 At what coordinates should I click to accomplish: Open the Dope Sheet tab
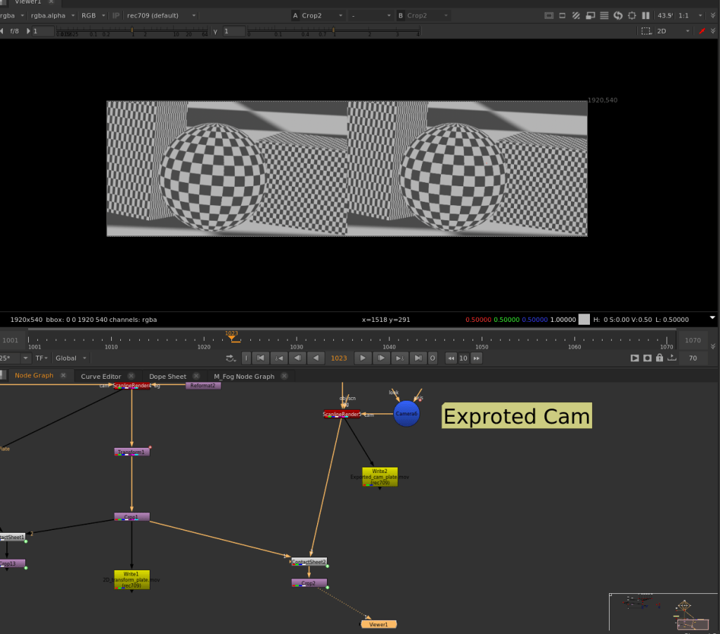(x=167, y=376)
